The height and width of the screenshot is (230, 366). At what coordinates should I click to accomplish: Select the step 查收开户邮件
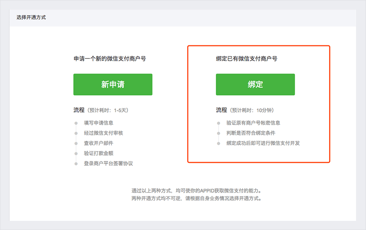coord(98,143)
